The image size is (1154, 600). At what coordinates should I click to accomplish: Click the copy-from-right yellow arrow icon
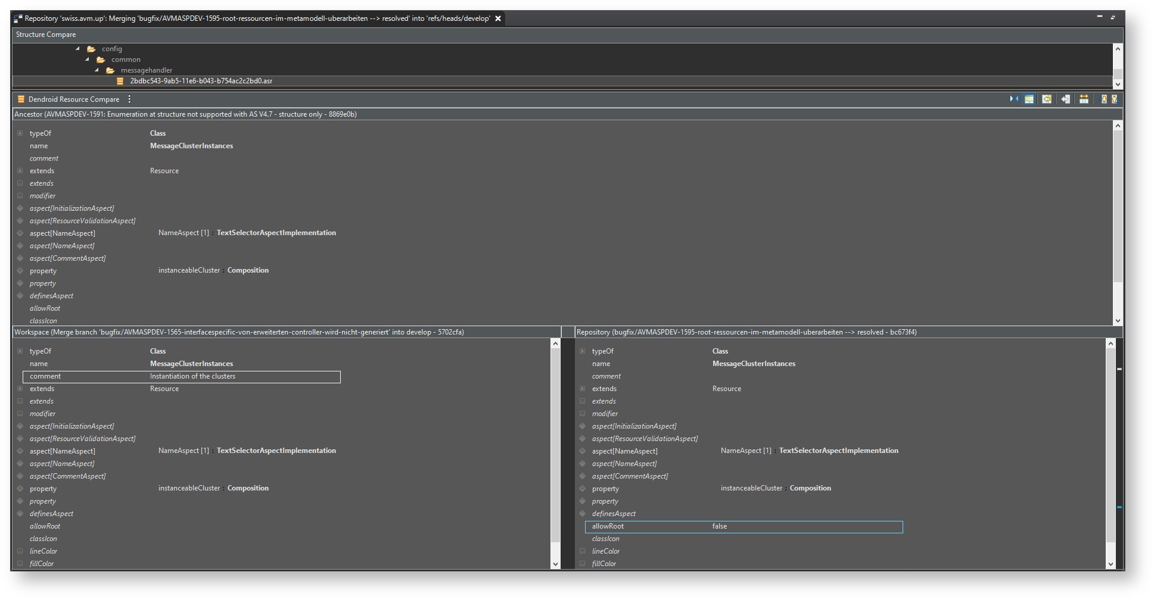(x=1047, y=99)
